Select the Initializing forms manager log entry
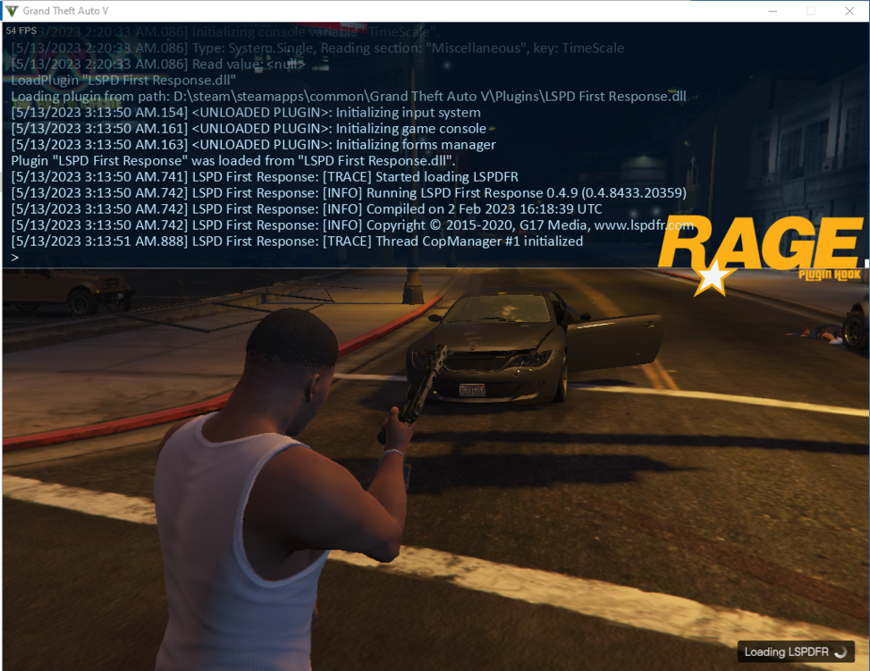 [x=250, y=144]
